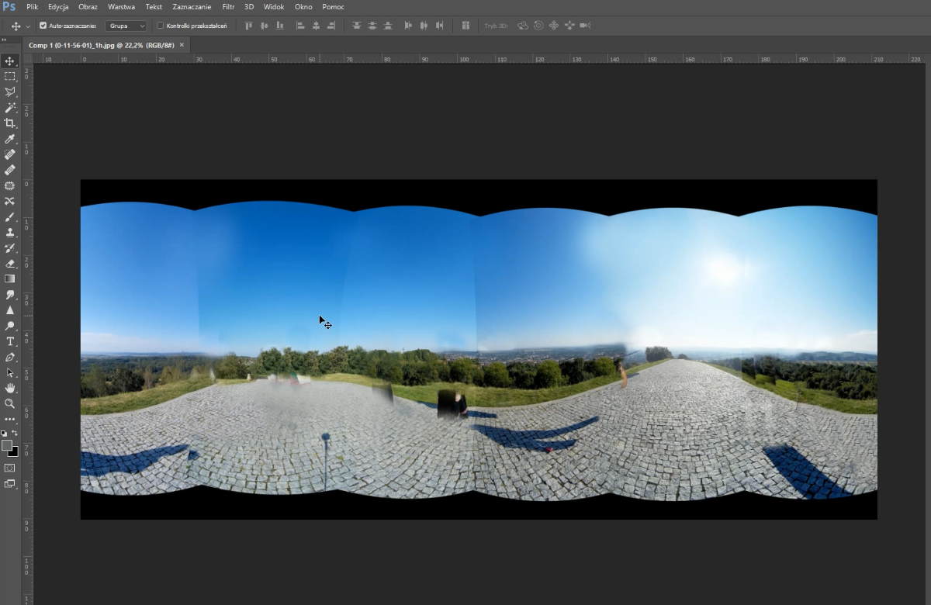The width and height of the screenshot is (931, 605).
Task: Click the foreground color swatch
Action: click(x=7, y=445)
